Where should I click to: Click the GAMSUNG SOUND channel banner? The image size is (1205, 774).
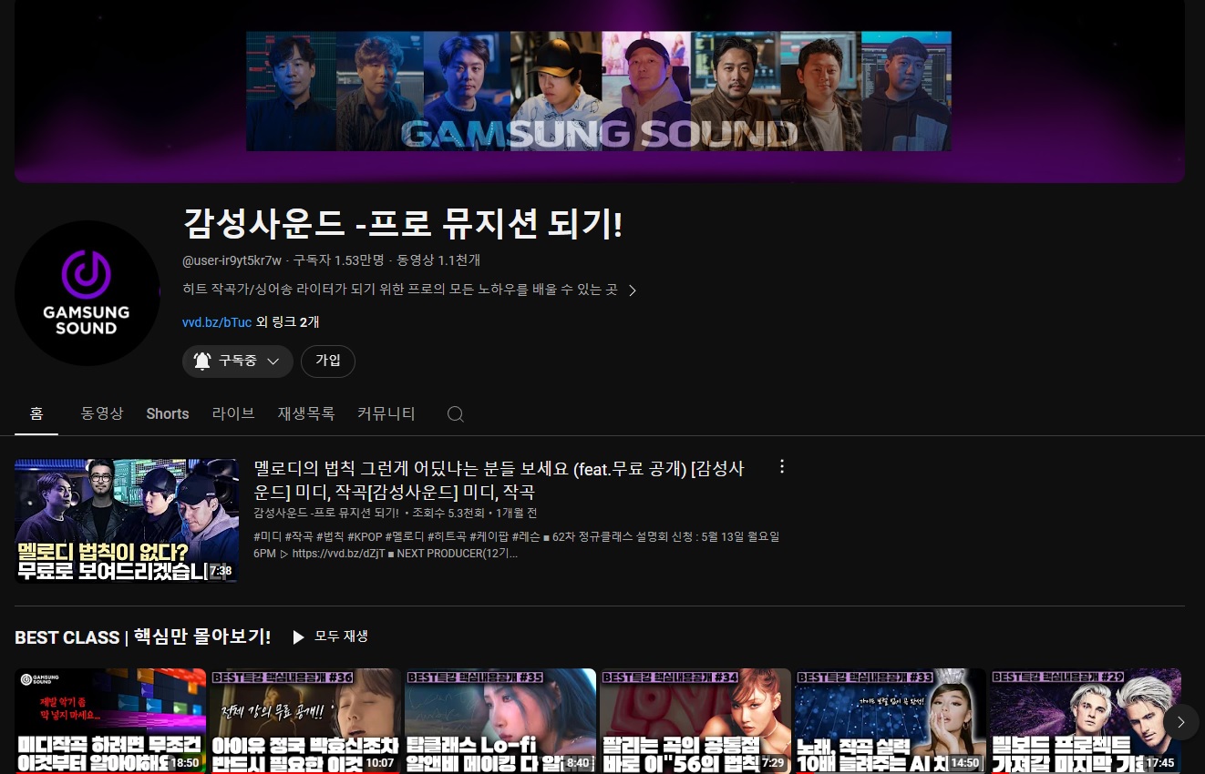pyautogui.click(x=599, y=91)
